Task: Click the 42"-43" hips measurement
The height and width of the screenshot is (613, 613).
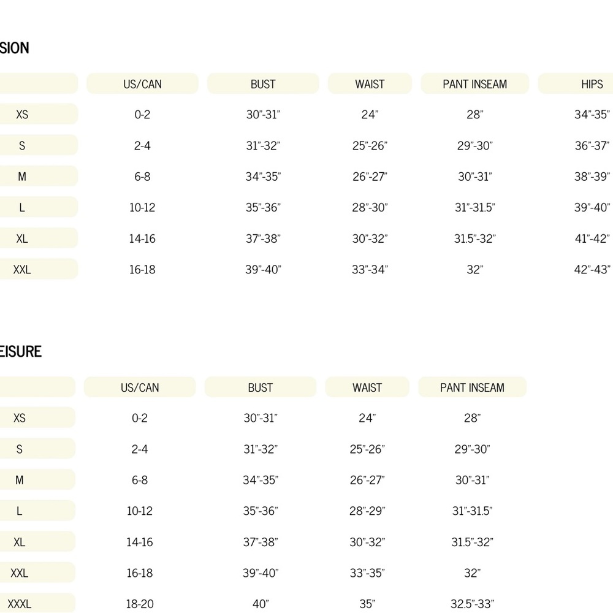Action: click(x=592, y=269)
